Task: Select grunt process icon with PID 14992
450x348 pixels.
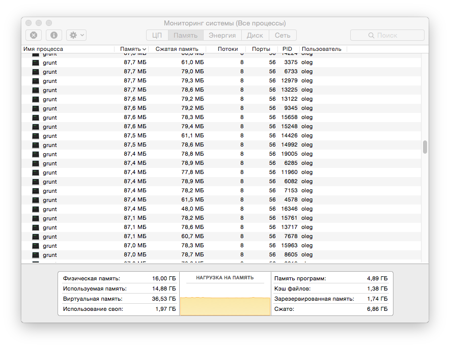Action: coord(36,145)
